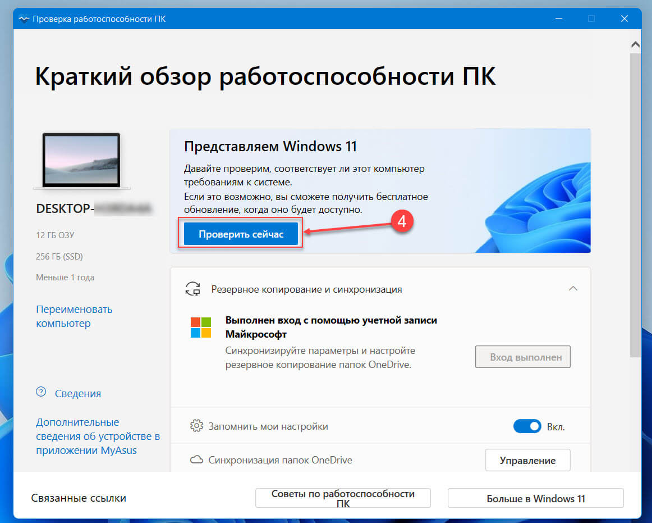Image resolution: width=652 pixels, height=523 pixels.
Task: Click the scrollbar up arrow
Action: coord(635,44)
